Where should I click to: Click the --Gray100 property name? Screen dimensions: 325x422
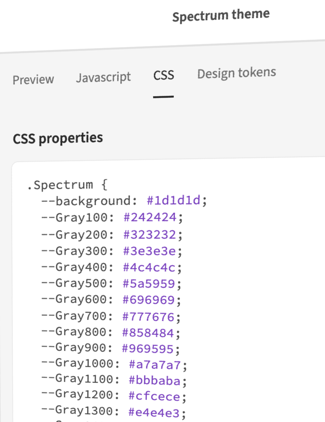coord(77,217)
